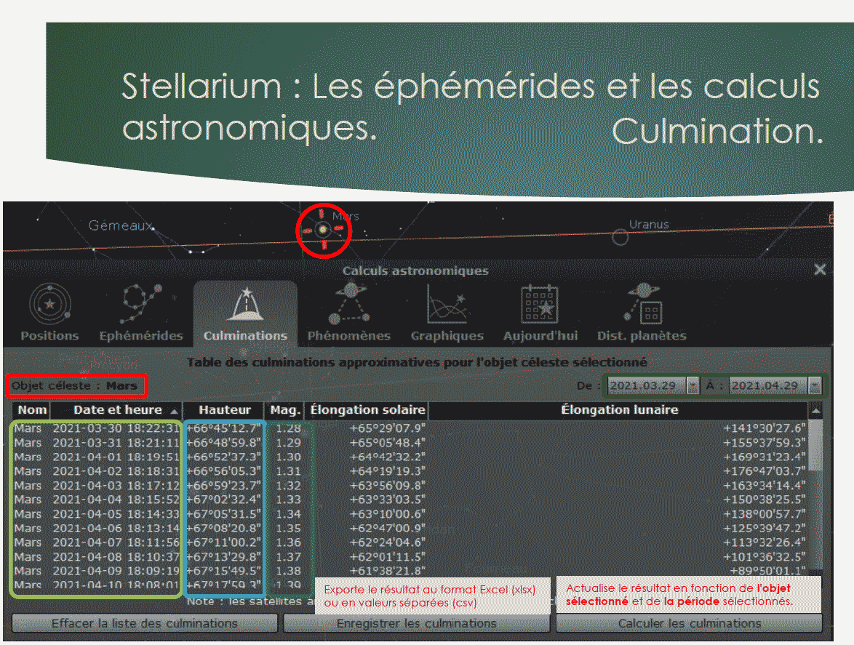The image size is (854, 645).
Task: Sort by Nom column header
Action: [x=31, y=410]
